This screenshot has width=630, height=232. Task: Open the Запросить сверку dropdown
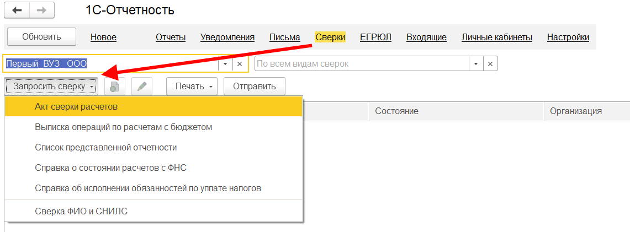[x=52, y=87]
